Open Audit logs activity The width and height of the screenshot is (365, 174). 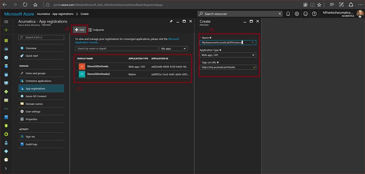(x=41, y=144)
